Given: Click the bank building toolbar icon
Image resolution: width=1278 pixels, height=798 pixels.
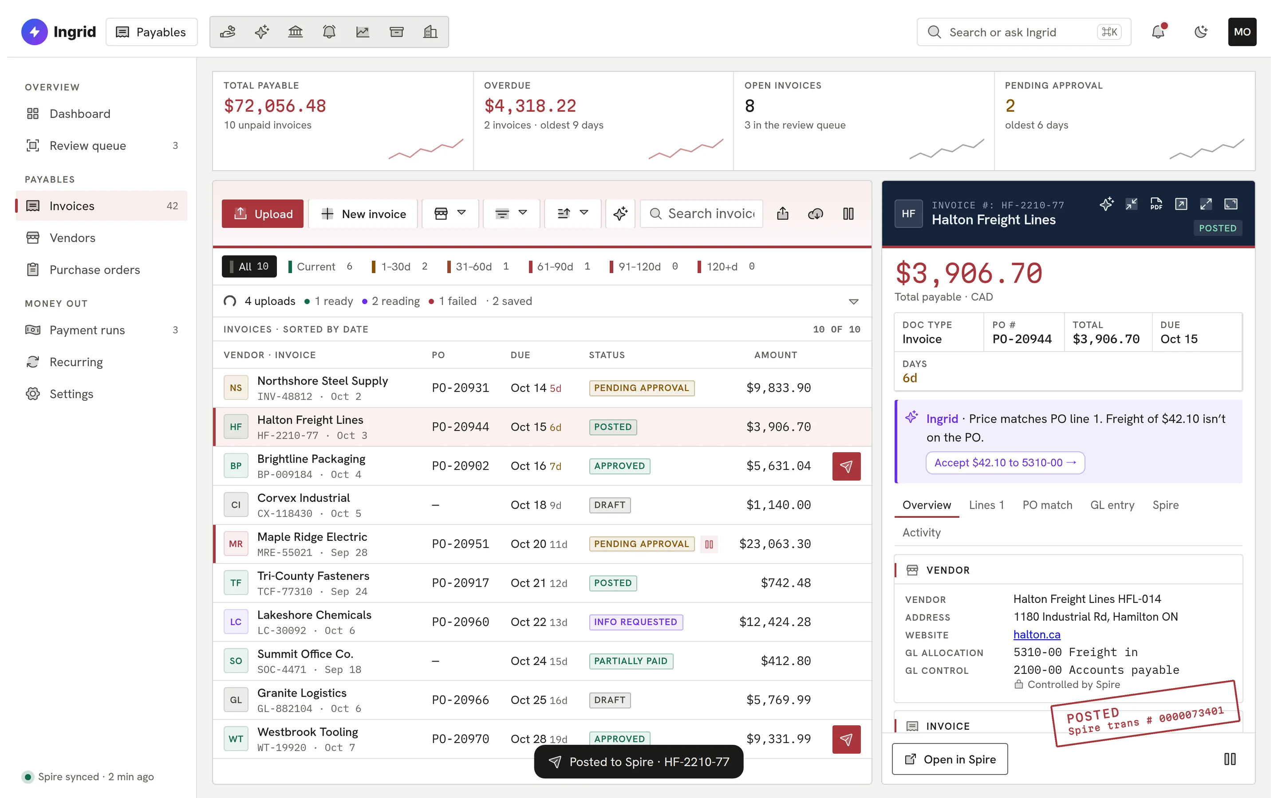Looking at the screenshot, I should coord(295,31).
